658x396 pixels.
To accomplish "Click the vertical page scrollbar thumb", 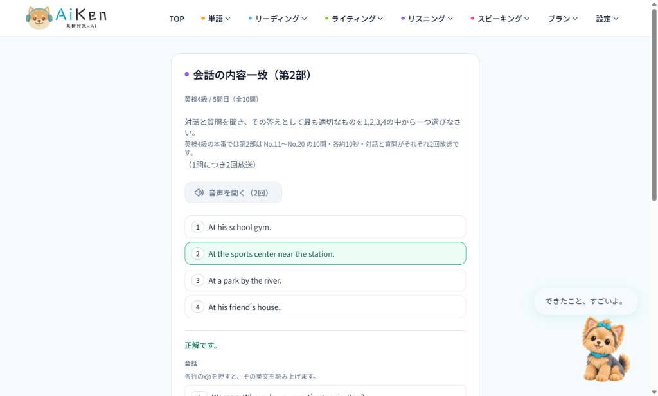I will 654,104.
